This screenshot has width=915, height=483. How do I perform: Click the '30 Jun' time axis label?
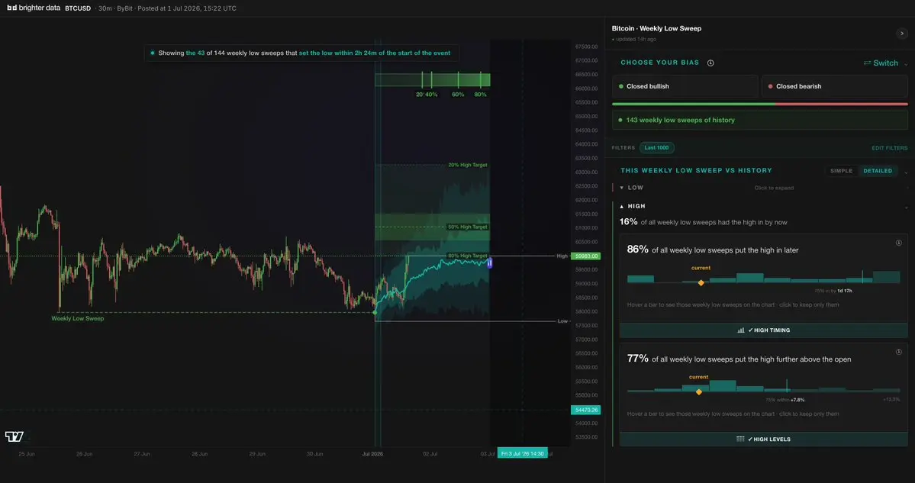coord(315,453)
